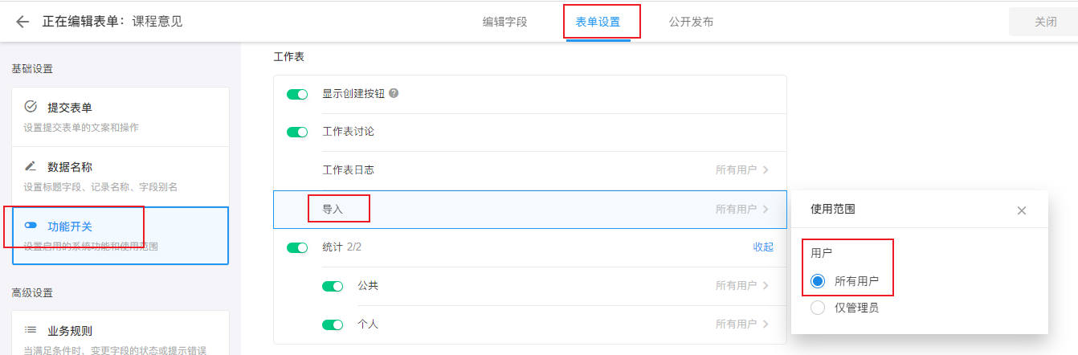Click the 关闭 button
1078x355 pixels.
click(x=1045, y=22)
